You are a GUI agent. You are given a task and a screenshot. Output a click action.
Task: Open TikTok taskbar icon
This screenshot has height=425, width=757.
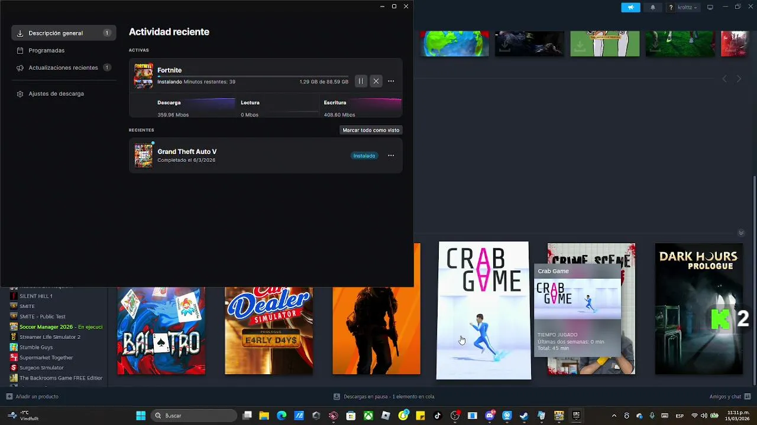[438, 416]
